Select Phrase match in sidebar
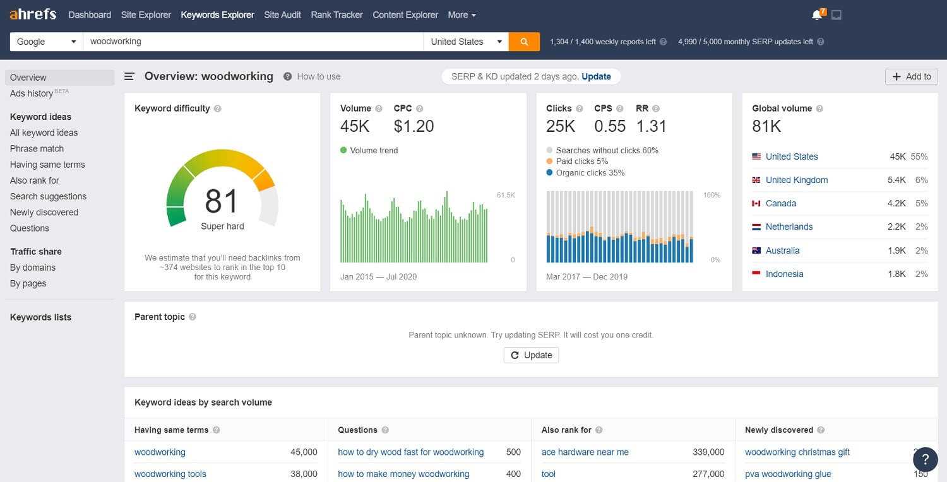Viewport: 947px width, 482px height. 37,148
